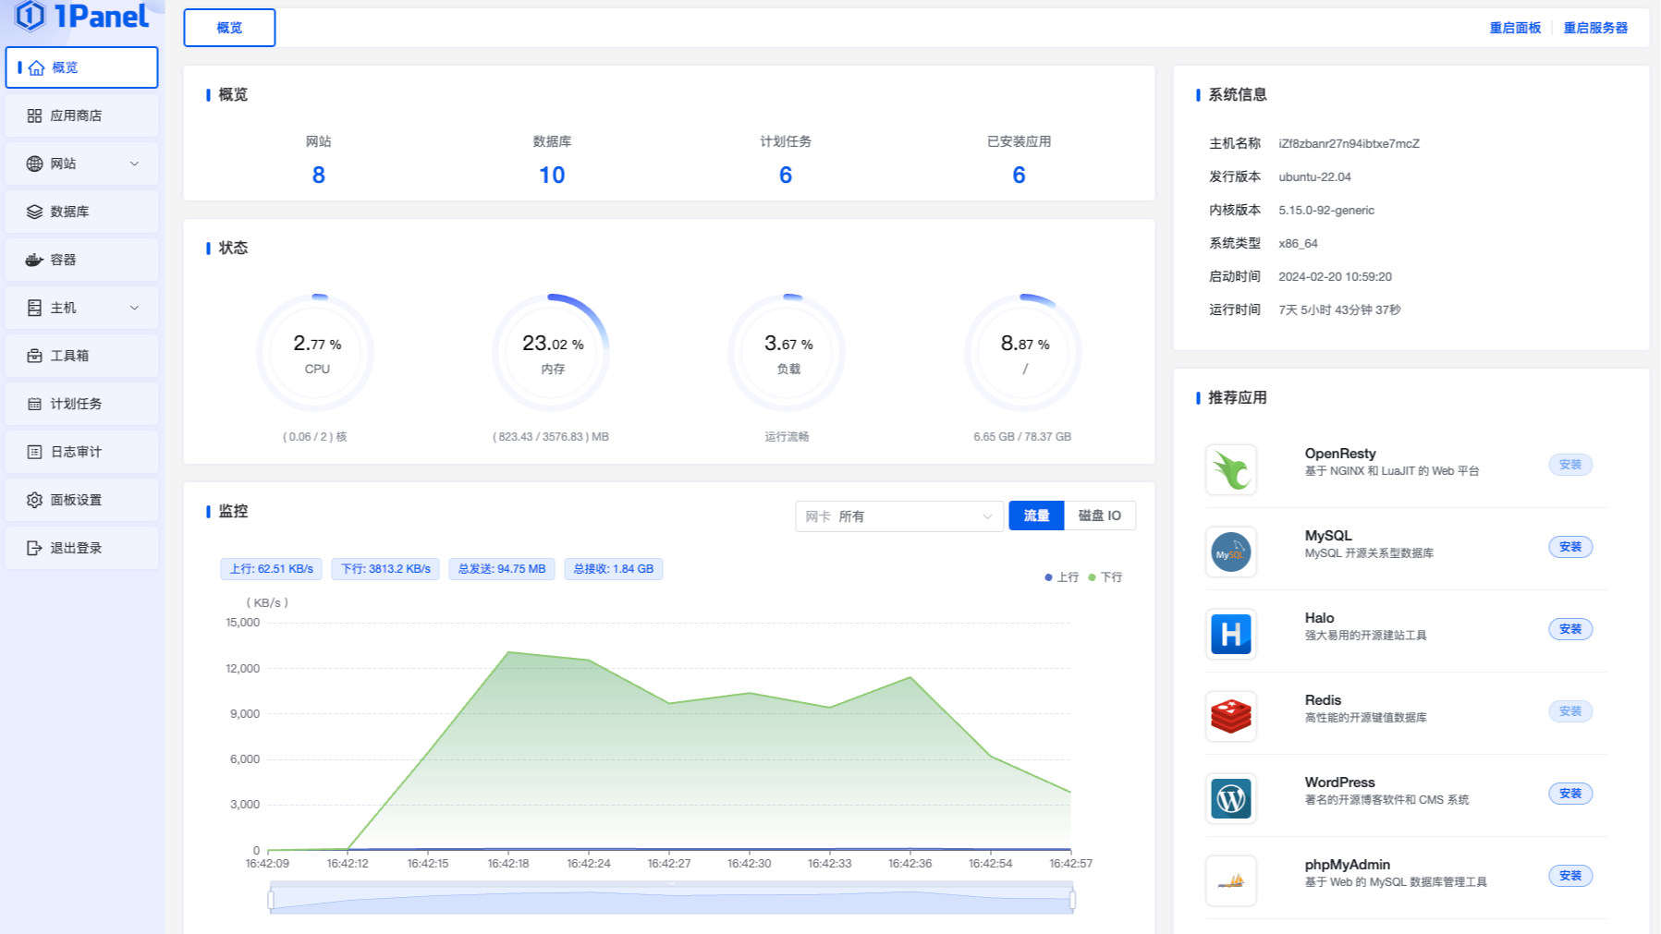Viewport: 1661px width, 934px height.
Task: Install Halo with its 安装 button
Action: (x=1570, y=629)
